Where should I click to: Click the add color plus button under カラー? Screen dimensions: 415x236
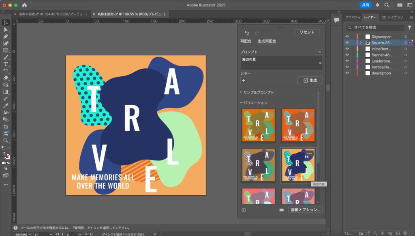click(244, 80)
